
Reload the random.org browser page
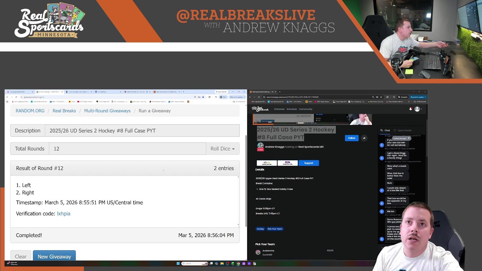coord(16,97)
